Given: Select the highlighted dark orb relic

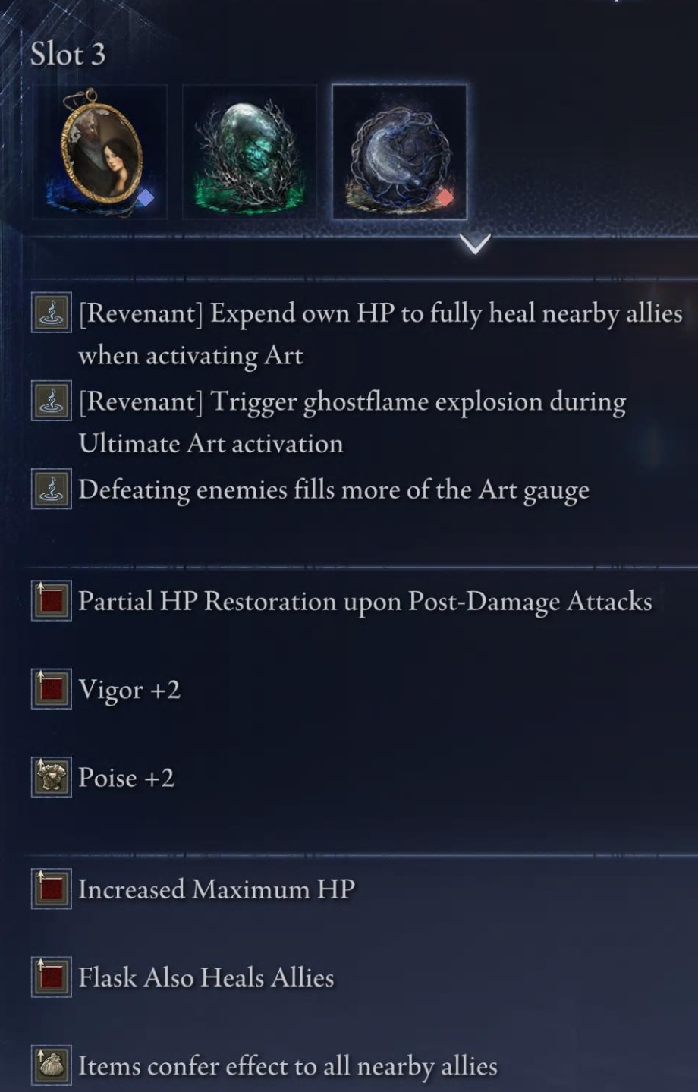Looking at the screenshot, I should pos(399,152).
